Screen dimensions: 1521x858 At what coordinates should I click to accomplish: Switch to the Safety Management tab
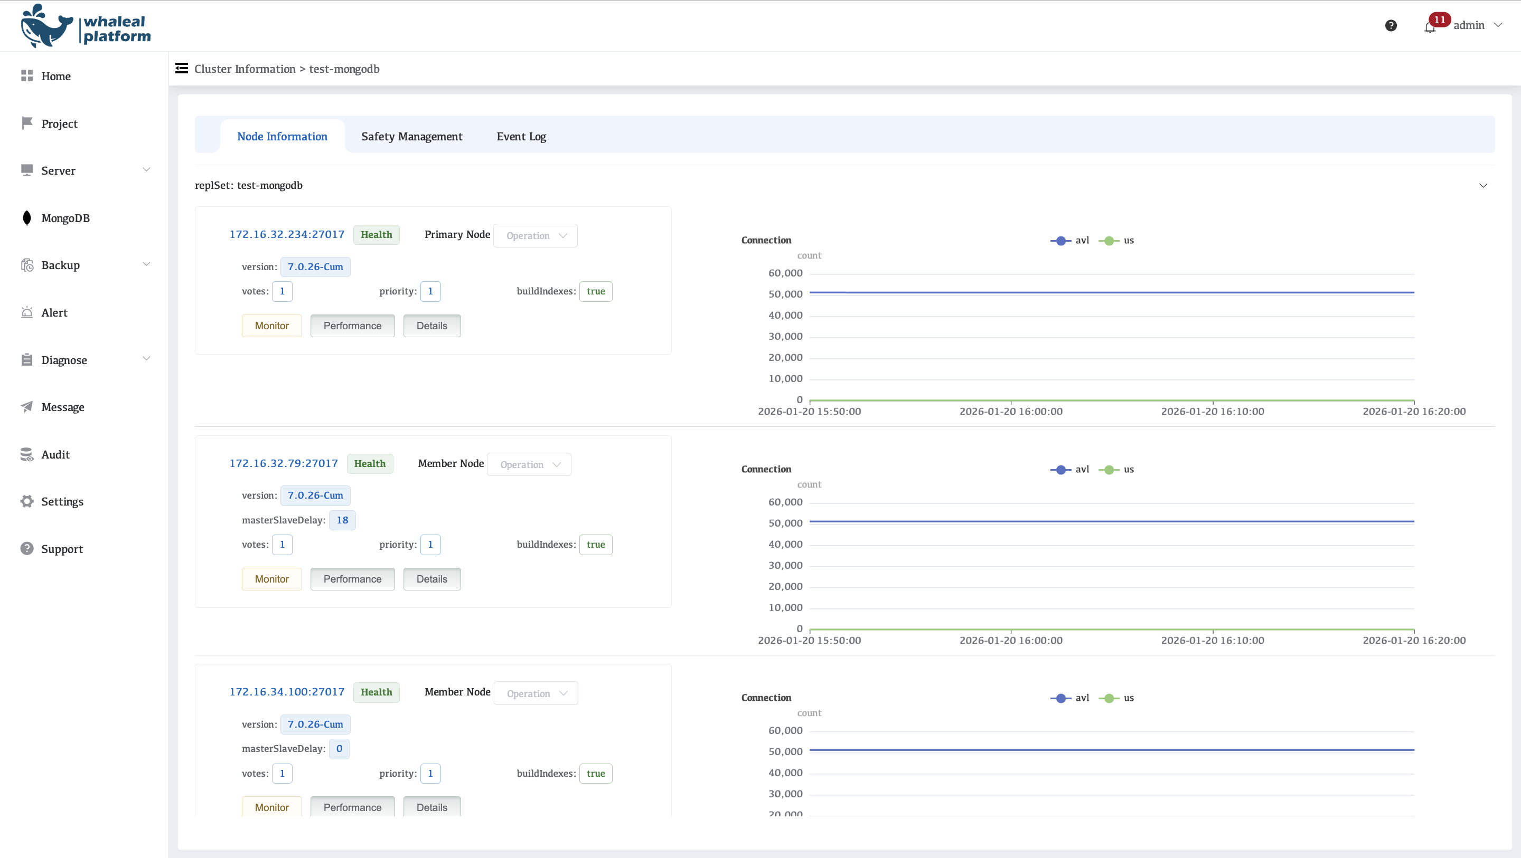[411, 136]
